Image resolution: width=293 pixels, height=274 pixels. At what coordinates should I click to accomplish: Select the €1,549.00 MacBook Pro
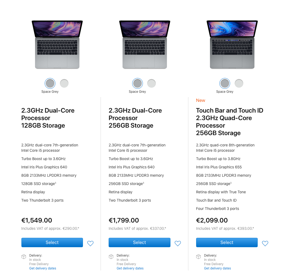point(52,243)
